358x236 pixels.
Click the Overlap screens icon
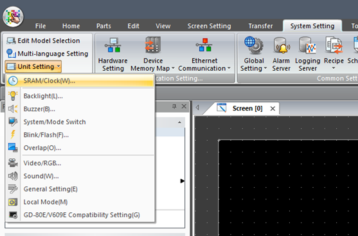coord(13,148)
